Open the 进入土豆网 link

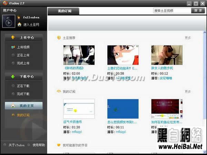31,24
